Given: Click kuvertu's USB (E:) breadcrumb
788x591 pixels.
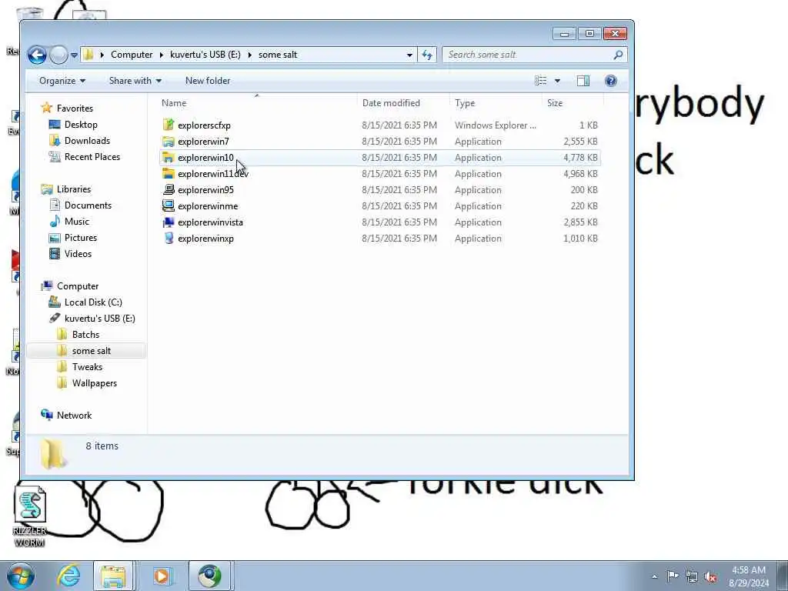Looking at the screenshot, I should tap(205, 55).
